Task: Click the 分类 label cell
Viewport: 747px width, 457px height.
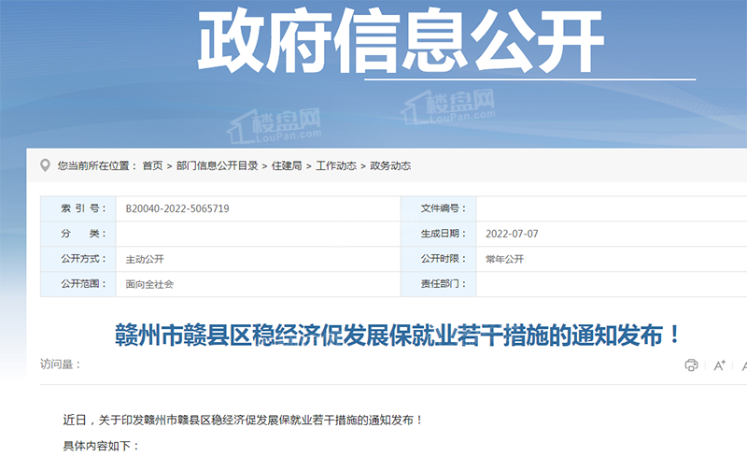Action: pos(78,234)
